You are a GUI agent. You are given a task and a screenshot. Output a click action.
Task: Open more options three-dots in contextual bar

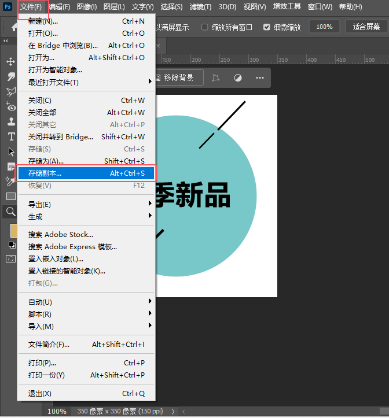[x=260, y=78]
